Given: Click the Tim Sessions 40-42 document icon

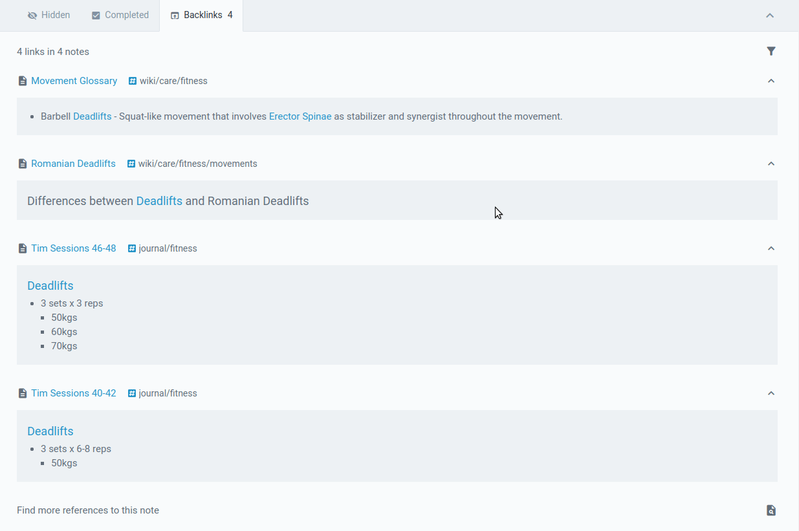Looking at the screenshot, I should tap(23, 393).
